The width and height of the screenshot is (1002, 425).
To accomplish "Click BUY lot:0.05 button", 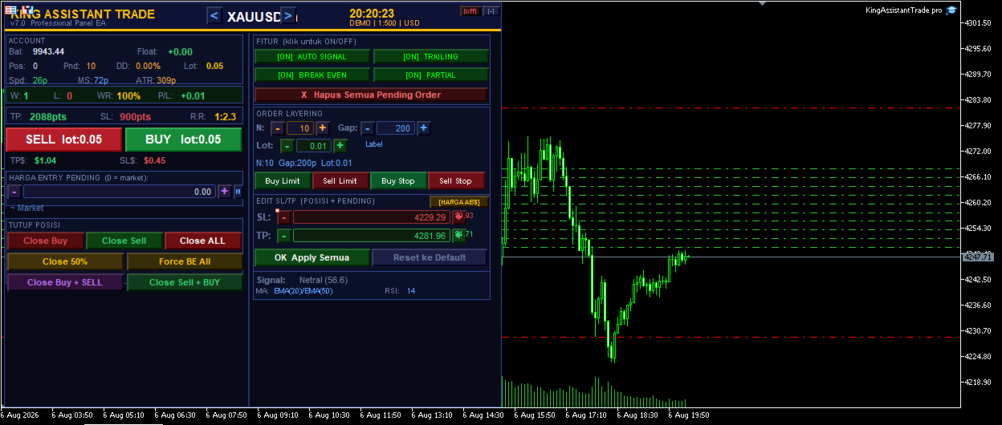I will click(183, 140).
